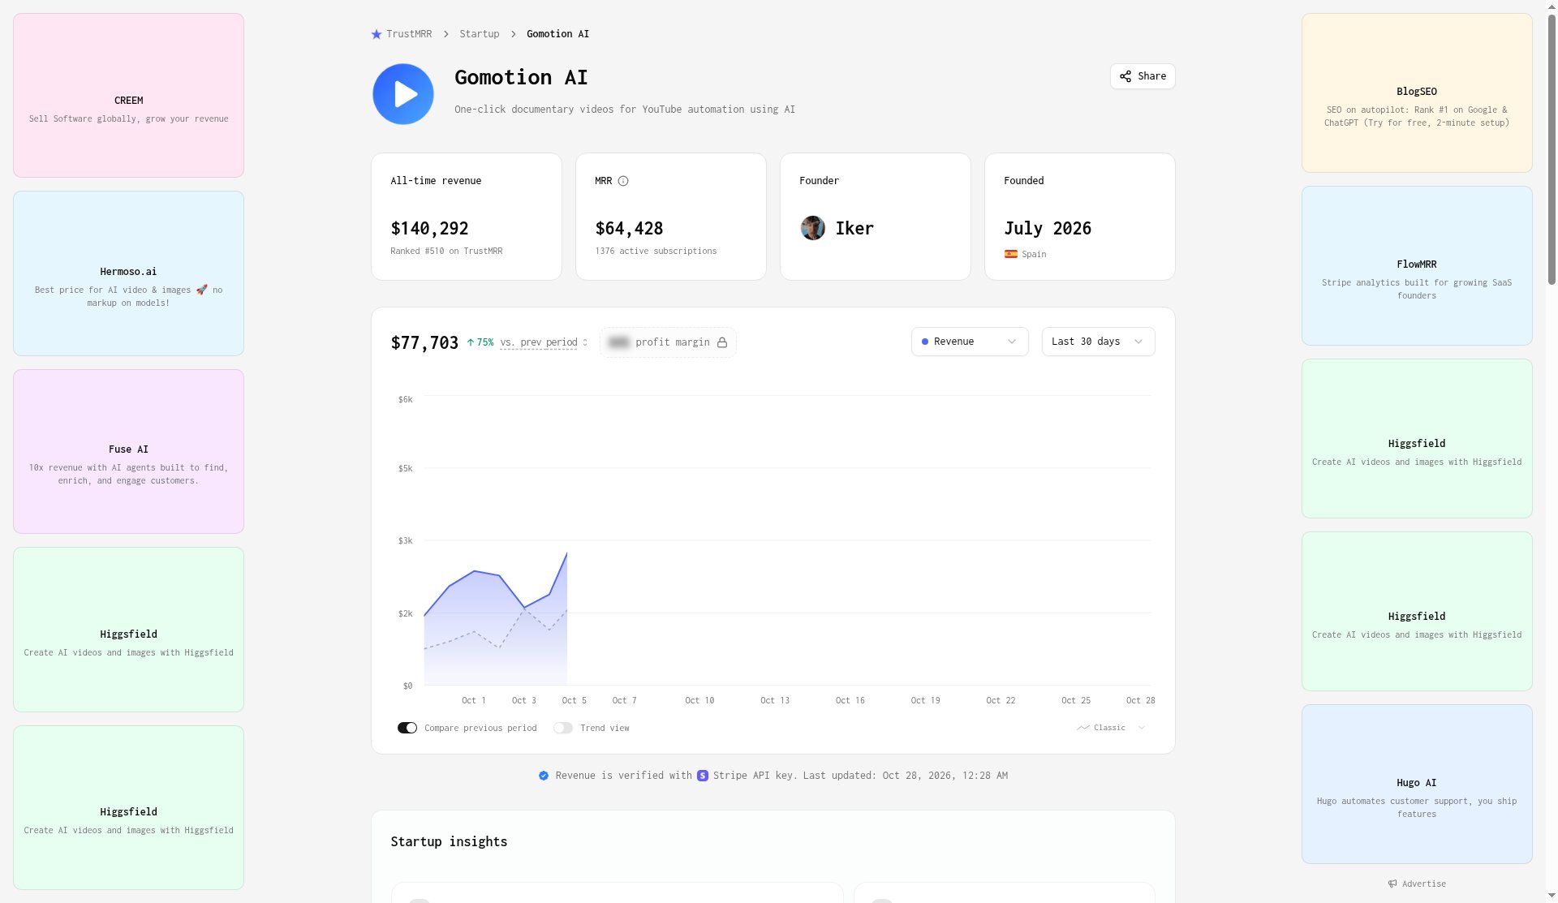The width and height of the screenshot is (1558, 903).
Task: Go to TrustMRR breadcrumb link
Action: 409,34
